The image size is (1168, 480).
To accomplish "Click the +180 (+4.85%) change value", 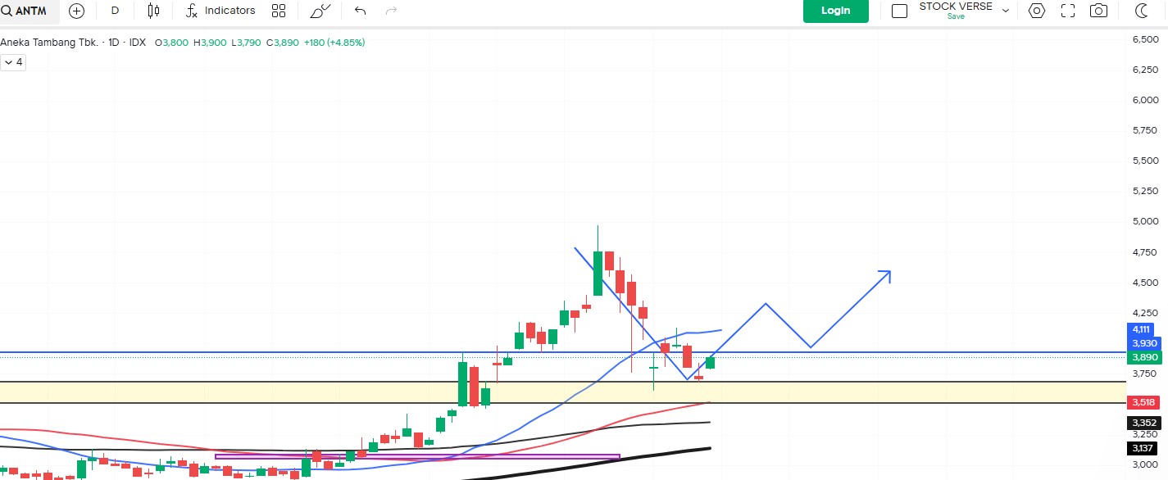I will (x=334, y=42).
